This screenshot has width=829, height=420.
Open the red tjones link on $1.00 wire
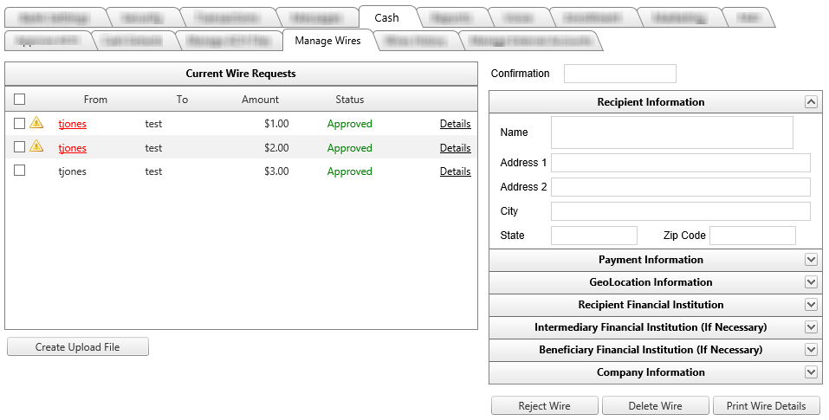pos(72,124)
